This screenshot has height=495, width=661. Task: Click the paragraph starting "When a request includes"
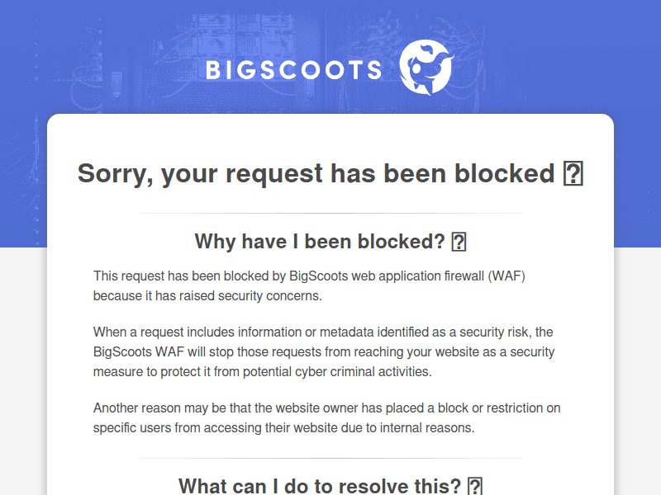[x=323, y=352]
